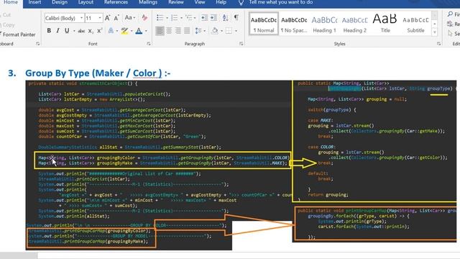
Task: Open the Help tab
Action: click(221, 2)
